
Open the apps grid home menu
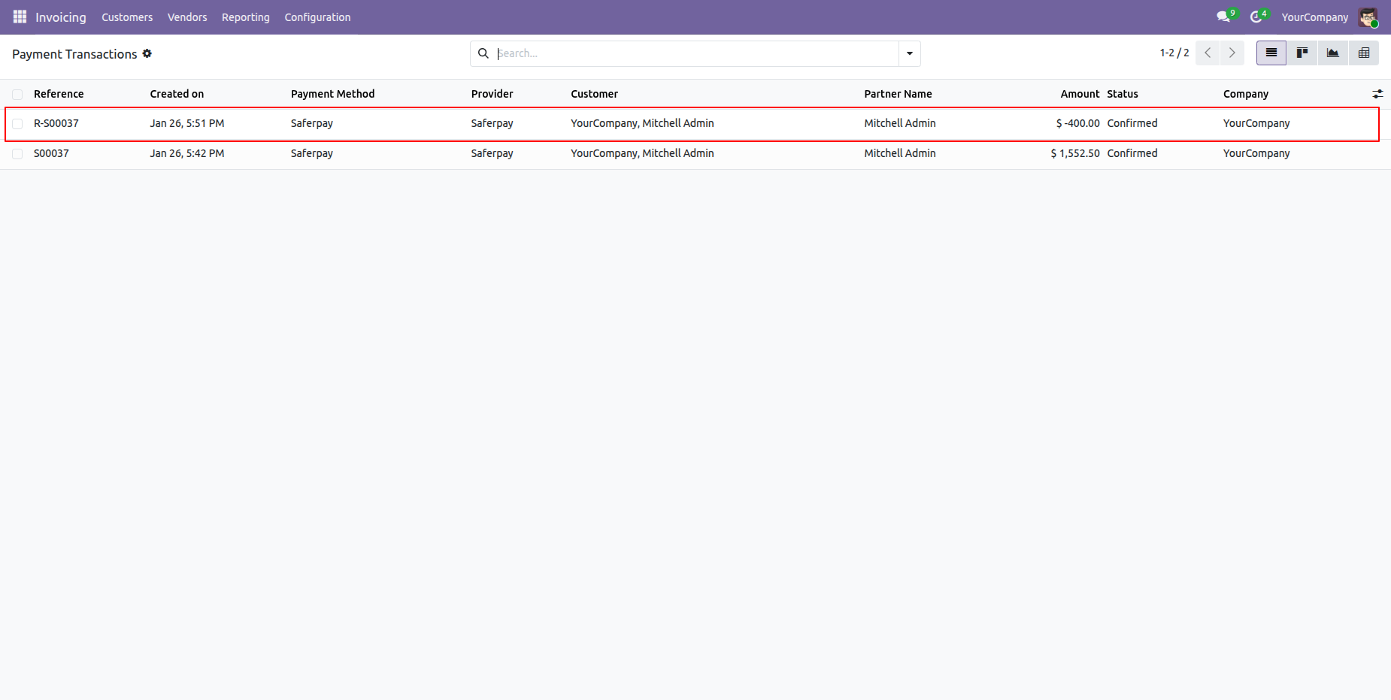20,17
